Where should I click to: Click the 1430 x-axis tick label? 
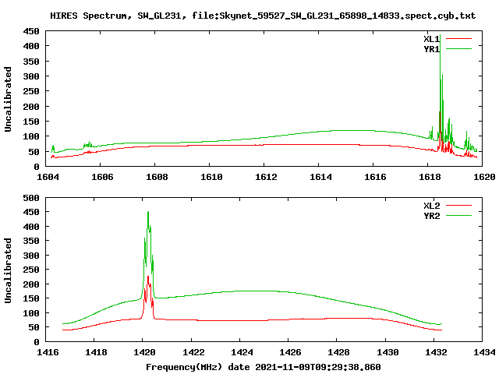[x=388, y=352]
